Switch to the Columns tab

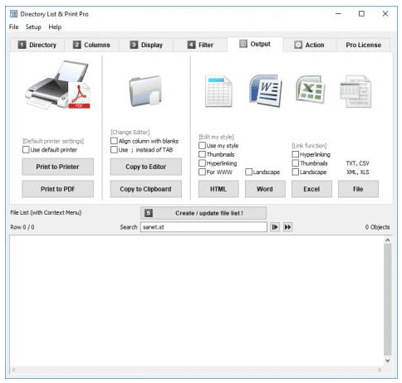tap(91, 45)
